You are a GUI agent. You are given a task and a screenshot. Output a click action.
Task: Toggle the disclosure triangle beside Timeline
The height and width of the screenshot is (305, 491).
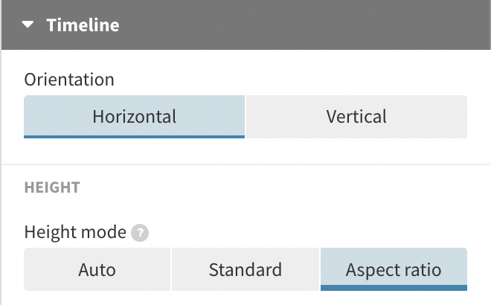[28, 25]
